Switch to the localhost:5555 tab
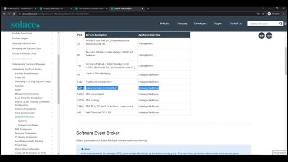This screenshot has height=162, width=288. tap(20, 9)
